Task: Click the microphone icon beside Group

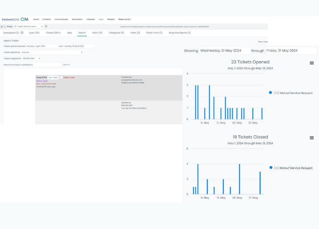Action: (x=5, y=26)
